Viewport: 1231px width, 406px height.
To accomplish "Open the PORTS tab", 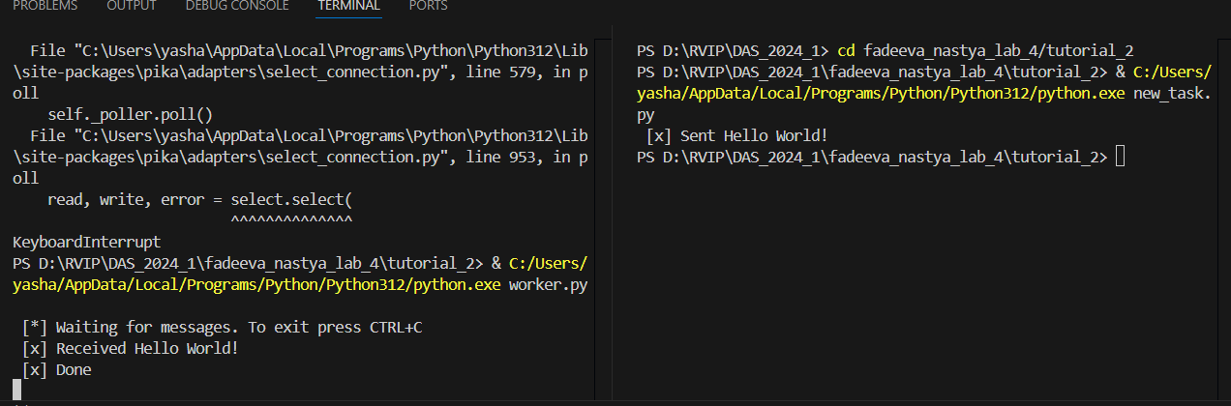I will 428,6.
